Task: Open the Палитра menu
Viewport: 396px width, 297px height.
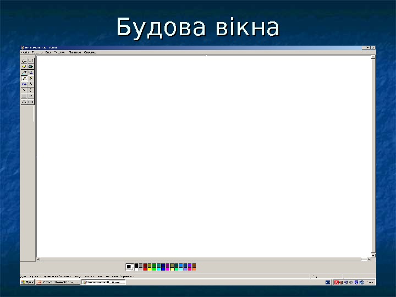Action: (x=75, y=52)
